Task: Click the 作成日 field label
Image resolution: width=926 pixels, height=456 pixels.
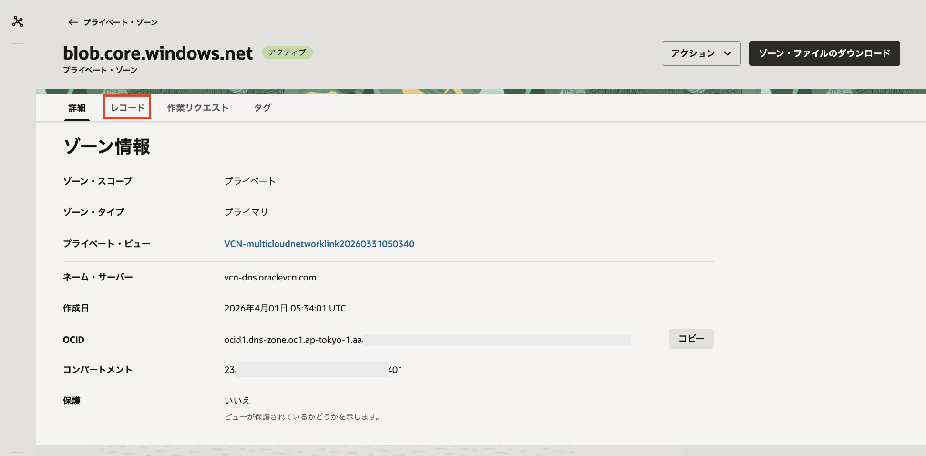Action: point(76,308)
